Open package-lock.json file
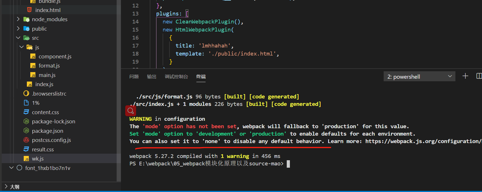Screen dimensions: 482x192 tap(53, 121)
